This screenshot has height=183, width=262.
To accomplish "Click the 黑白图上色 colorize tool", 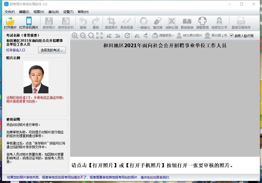I will click(216, 35).
